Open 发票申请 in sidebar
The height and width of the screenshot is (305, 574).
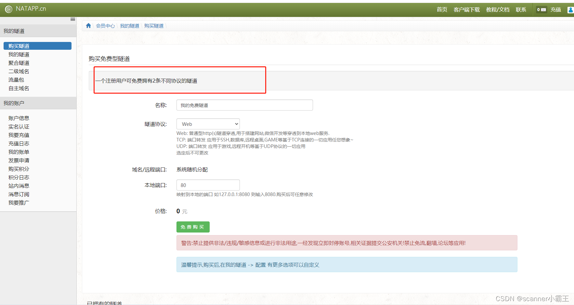pyautogui.click(x=19, y=160)
